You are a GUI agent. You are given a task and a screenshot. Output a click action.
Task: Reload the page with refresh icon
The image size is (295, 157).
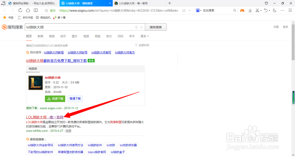coord(20,10)
